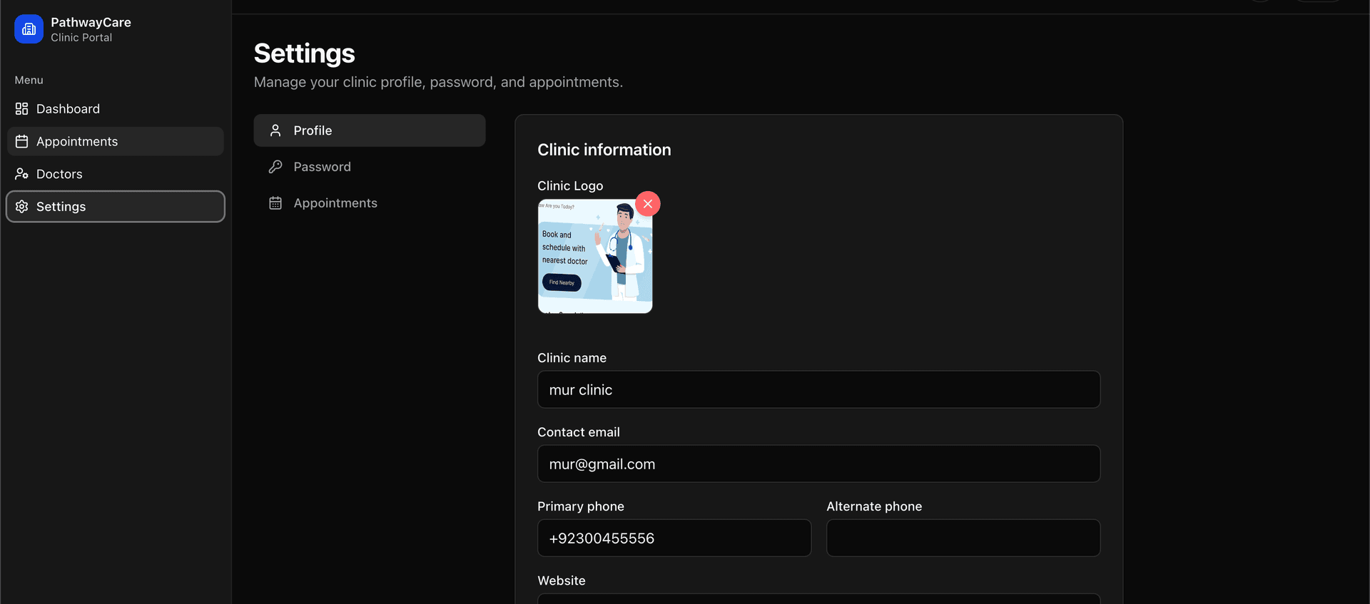Click the 'Manage your clinic profile' description text
1370x604 pixels.
click(x=438, y=82)
